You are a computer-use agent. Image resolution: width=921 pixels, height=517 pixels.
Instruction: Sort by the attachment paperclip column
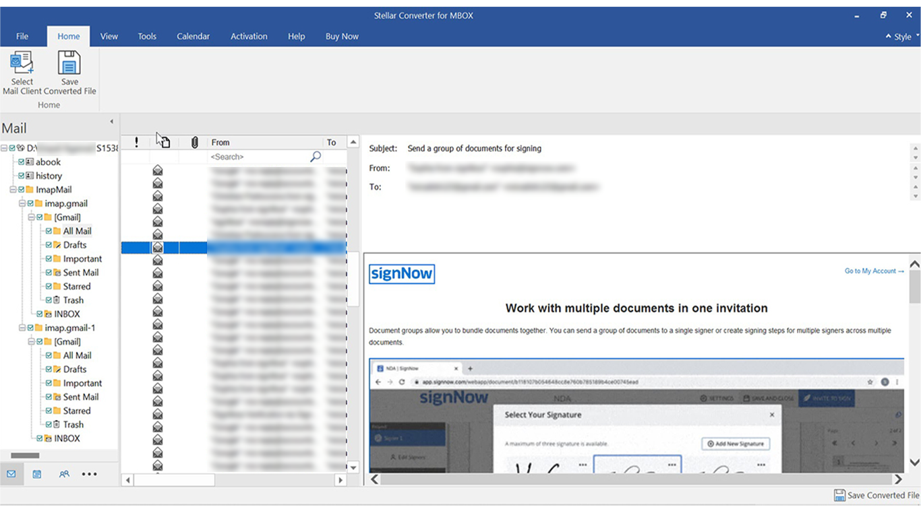tap(194, 142)
